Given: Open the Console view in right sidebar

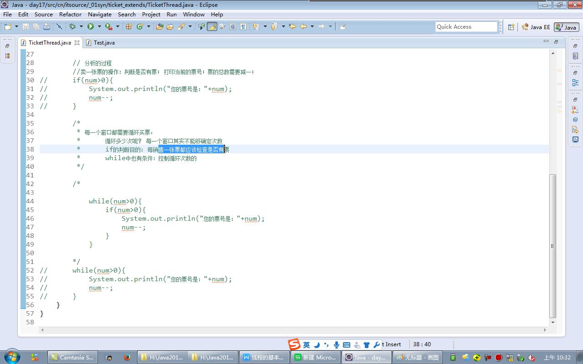Looking at the screenshot, I should [575, 140].
